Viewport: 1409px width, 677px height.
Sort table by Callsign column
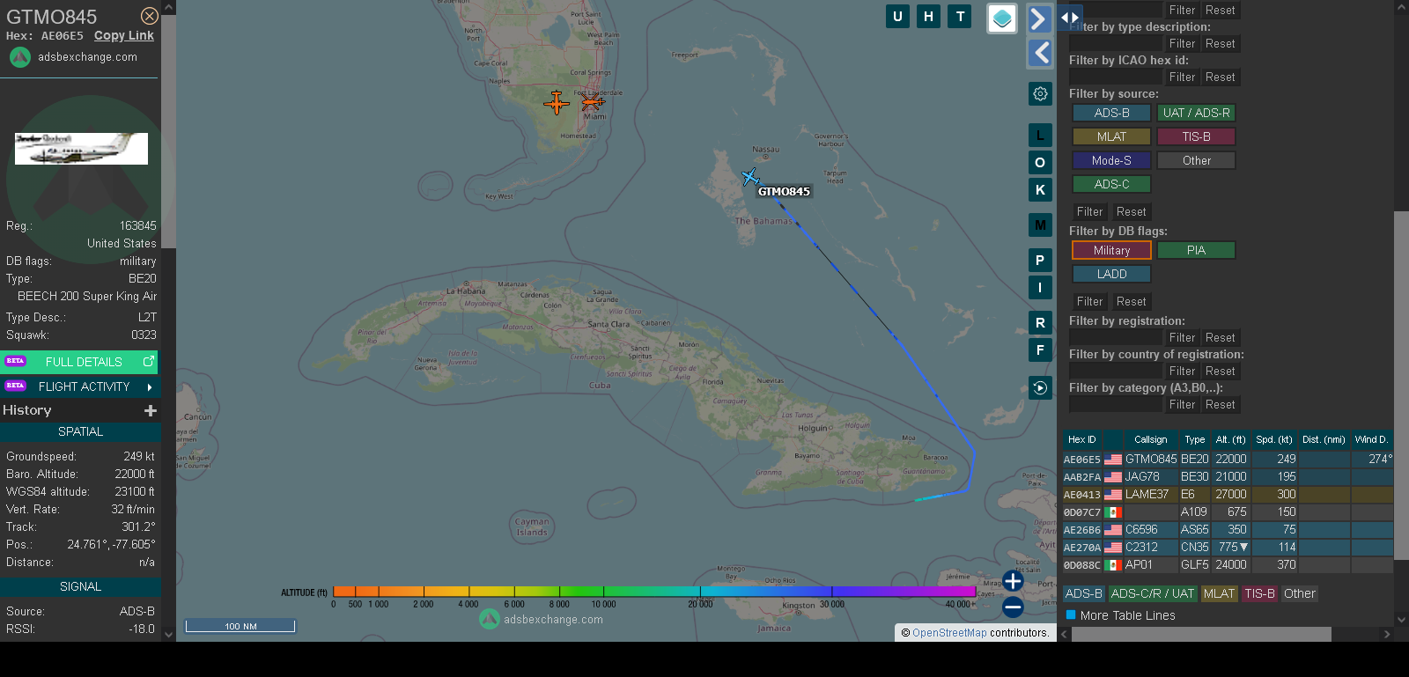(x=1151, y=439)
